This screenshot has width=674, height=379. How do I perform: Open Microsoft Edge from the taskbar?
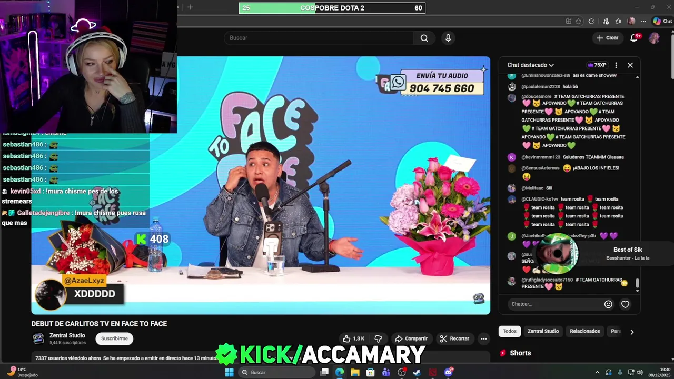[340, 372]
